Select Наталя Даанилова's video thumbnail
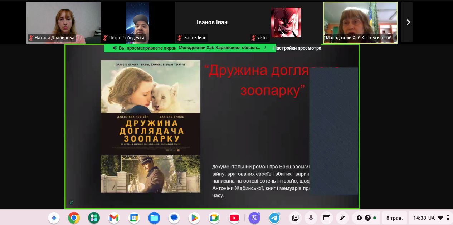This screenshot has height=225, width=453. click(x=63, y=22)
